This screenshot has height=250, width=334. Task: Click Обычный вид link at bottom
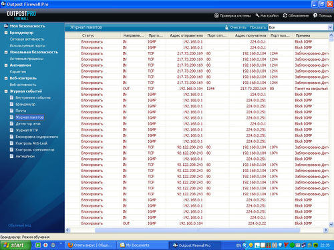click(19, 225)
